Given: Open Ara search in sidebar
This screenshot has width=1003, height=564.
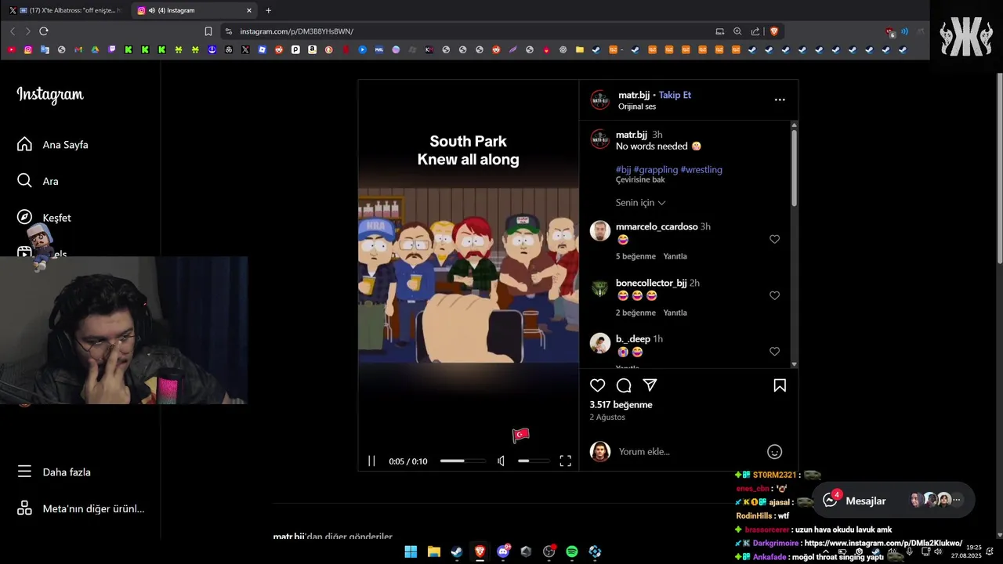Looking at the screenshot, I should 38,181.
